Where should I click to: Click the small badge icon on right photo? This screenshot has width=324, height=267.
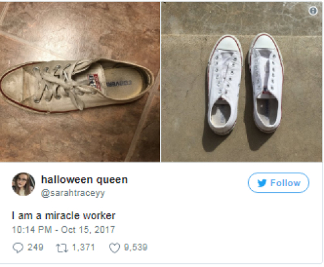313,10
